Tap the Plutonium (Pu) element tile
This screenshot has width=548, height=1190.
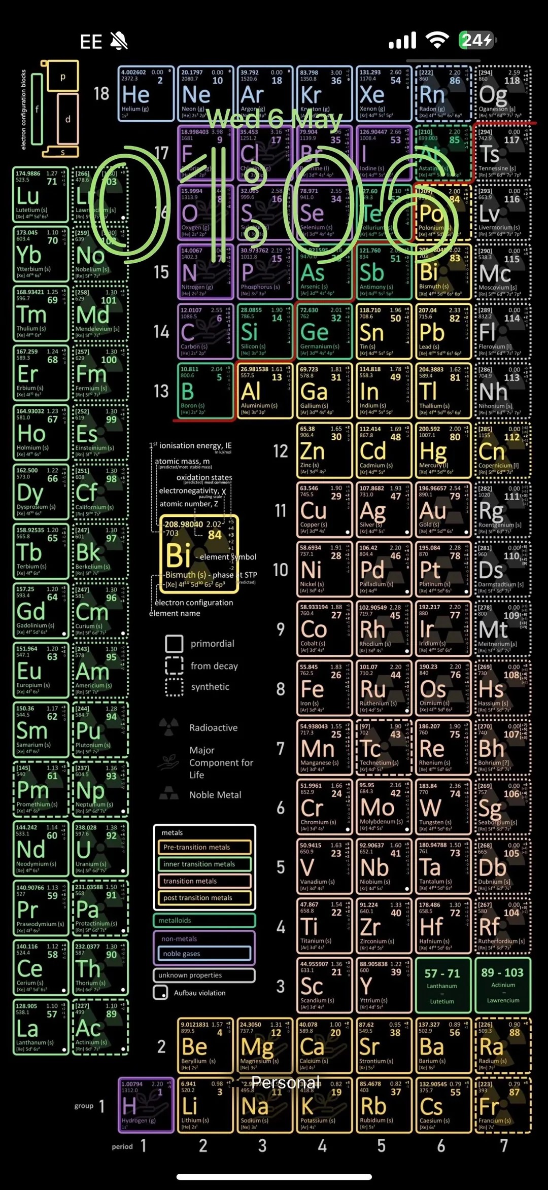(x=100, y=730)
